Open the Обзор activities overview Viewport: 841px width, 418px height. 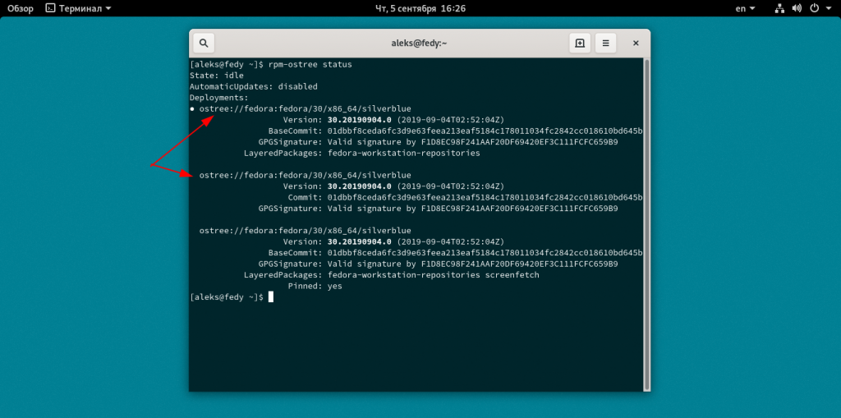[21, 8]
